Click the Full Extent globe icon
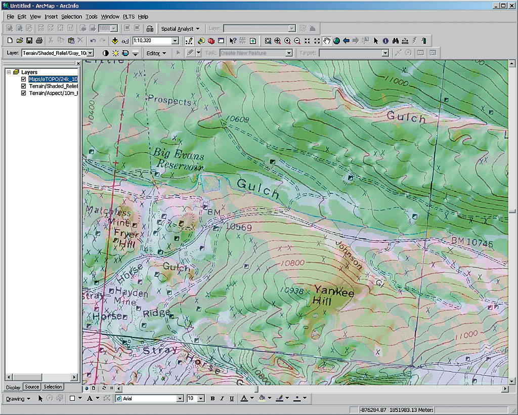 click(336, 41)
